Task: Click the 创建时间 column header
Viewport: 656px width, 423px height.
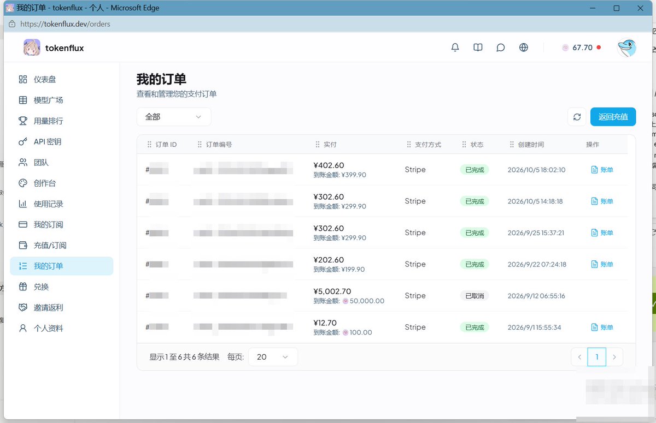Action: (x=531, y=145)
